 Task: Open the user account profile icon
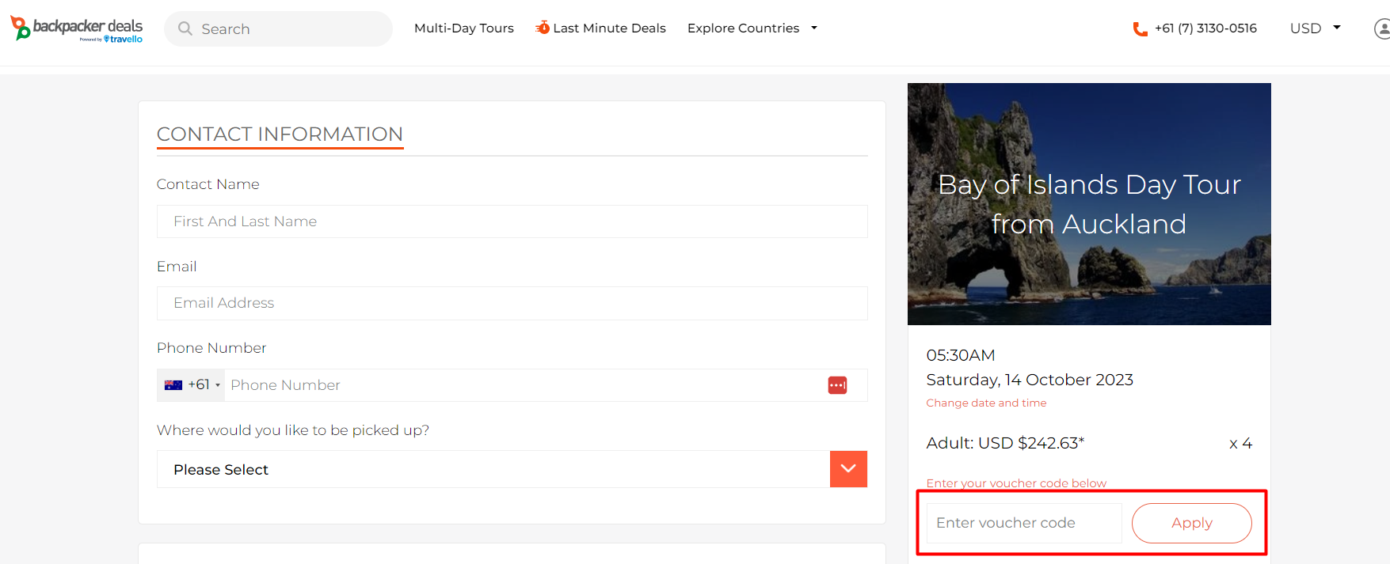(1382, 28)
